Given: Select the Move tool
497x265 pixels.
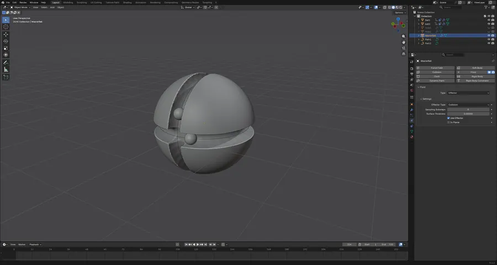Looking at the screenshot, I should (x=6, y=34).
